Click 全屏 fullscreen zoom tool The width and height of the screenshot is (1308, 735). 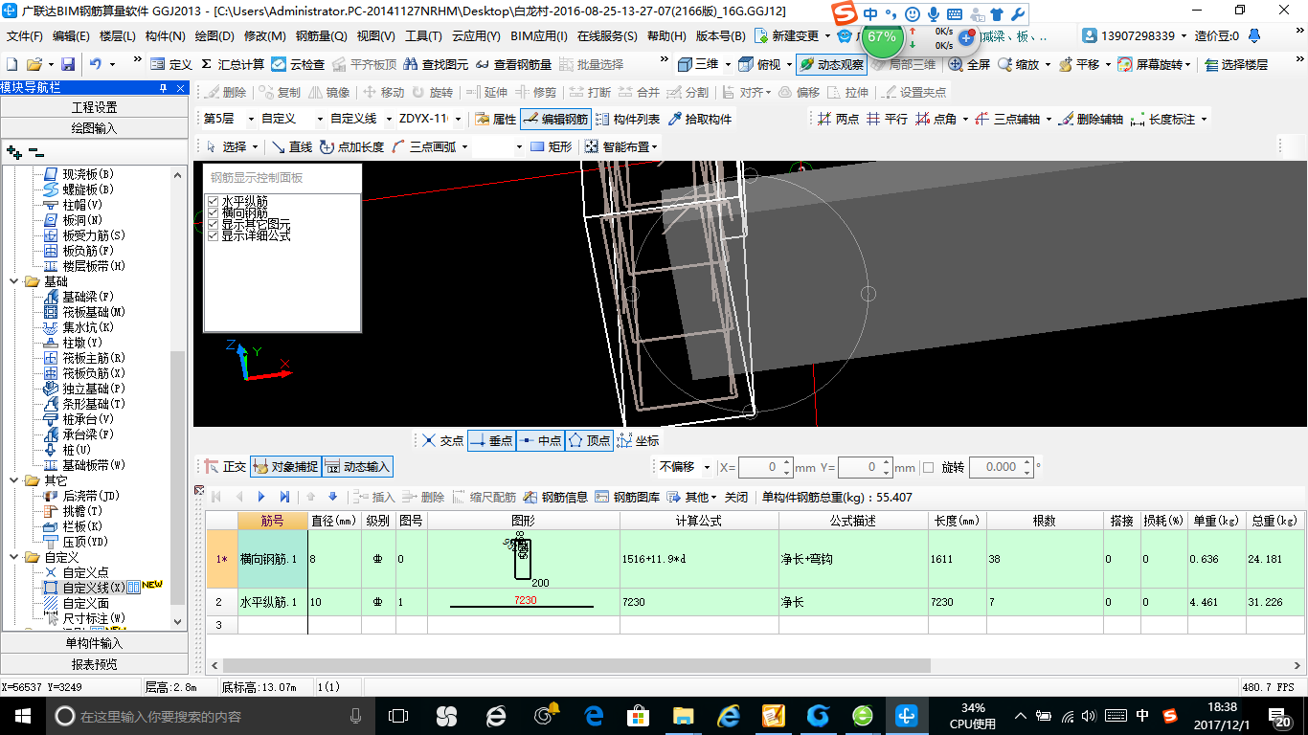[x=969, y=64]
